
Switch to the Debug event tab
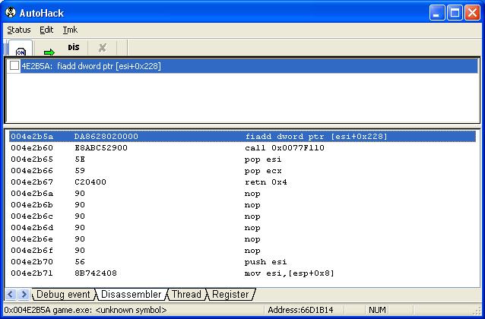click(63, 294)
